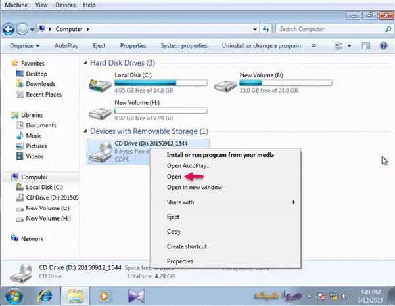Image resolution: width=395 pixels, height=306 pixels.
Task: Open recent pages dropdown arrow
Action: 32,30
